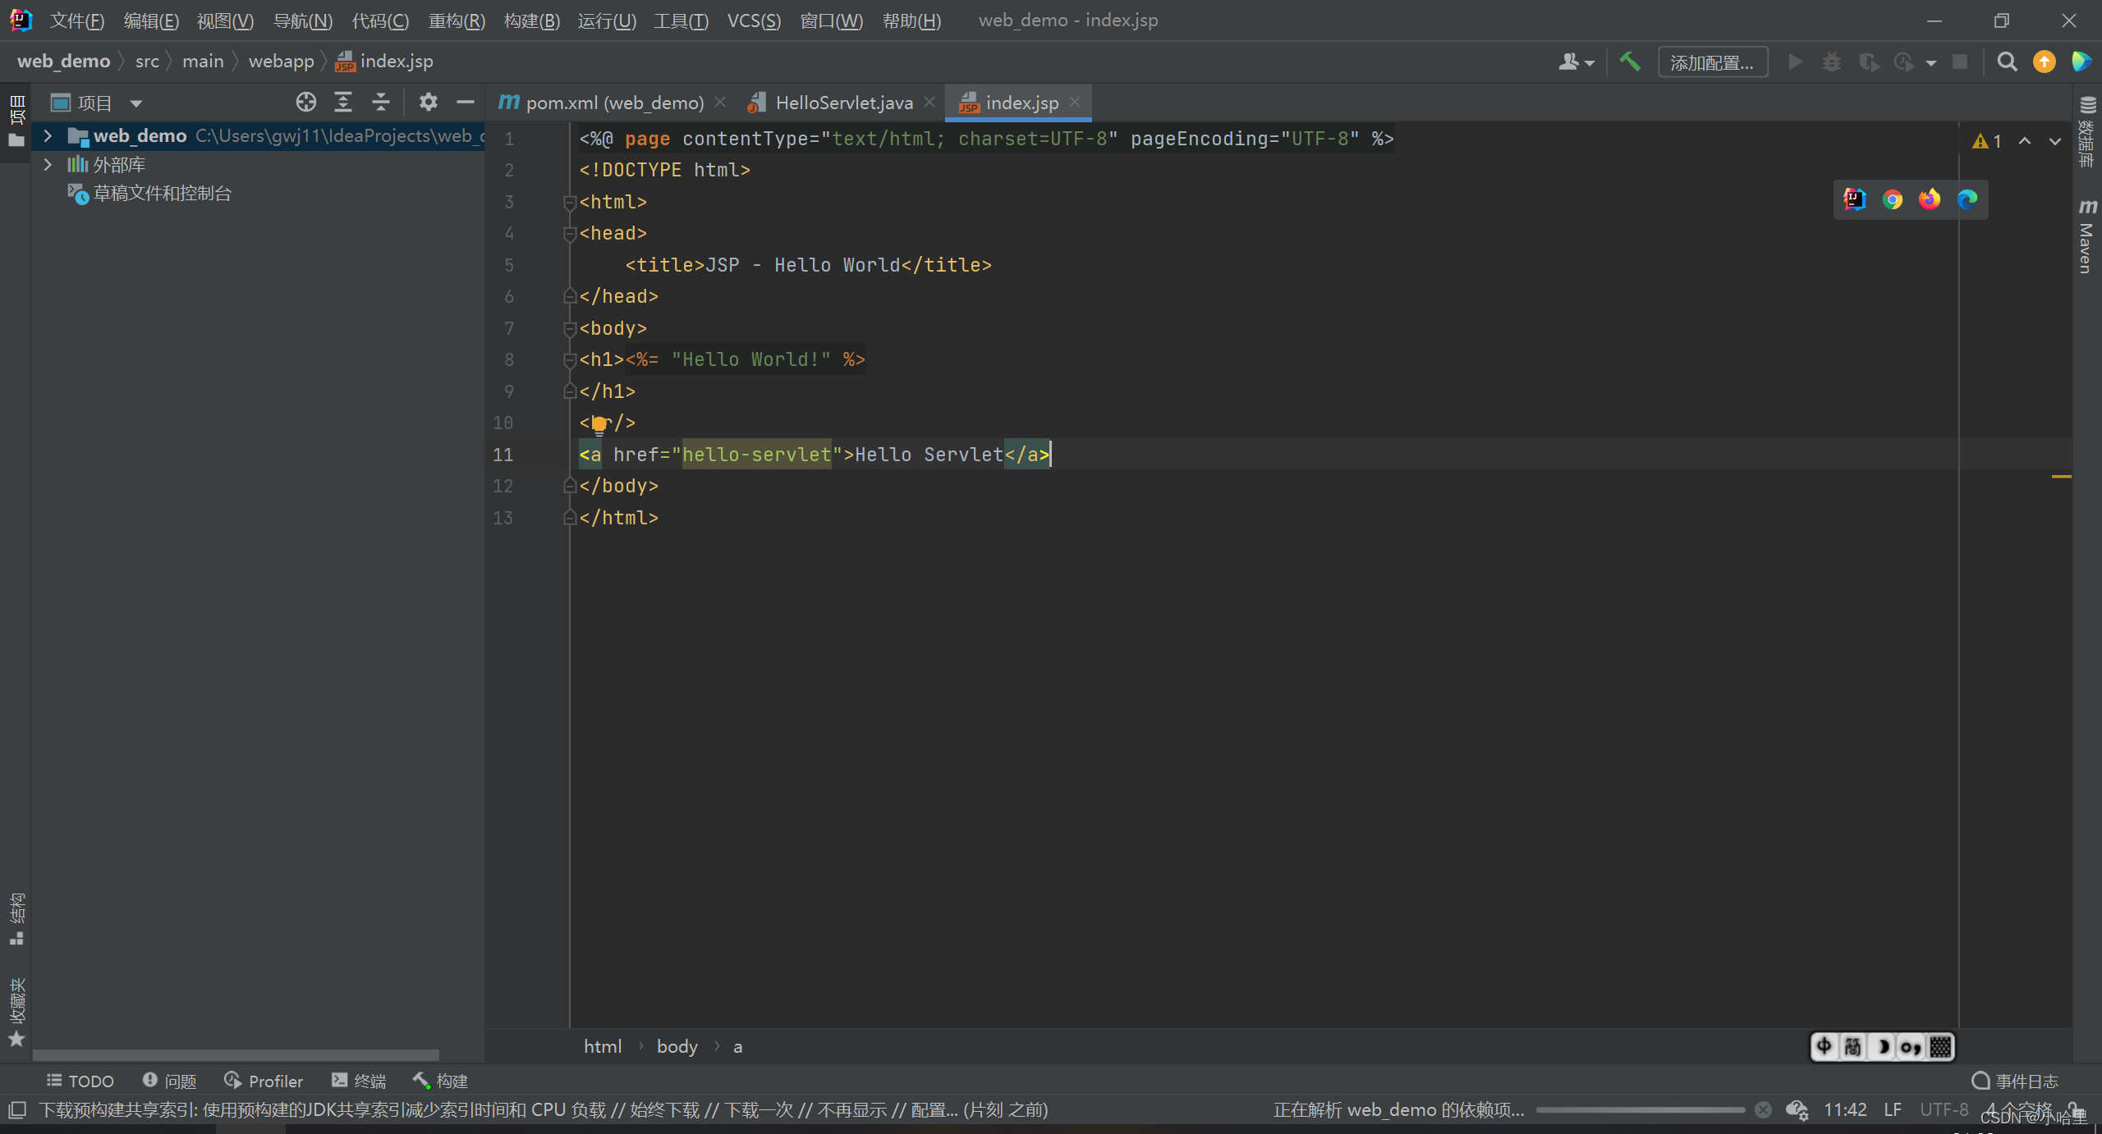Open the user account dropdown
The height and width of the screenshot is (1134, 2102).
[1576, 62]
